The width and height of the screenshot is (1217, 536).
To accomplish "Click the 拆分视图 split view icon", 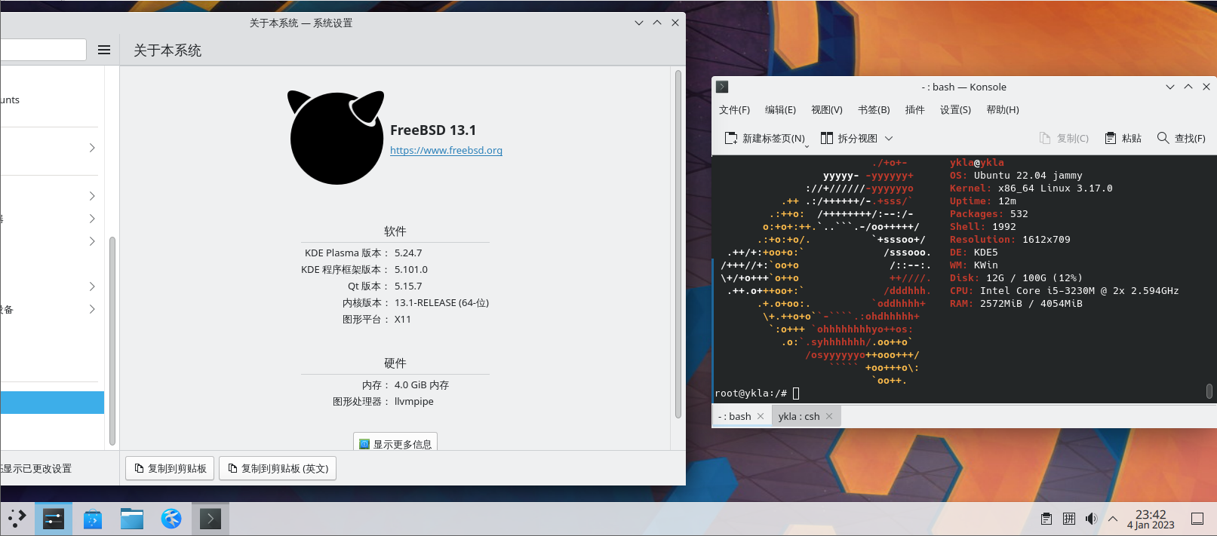I will click(x=827, y=138).
